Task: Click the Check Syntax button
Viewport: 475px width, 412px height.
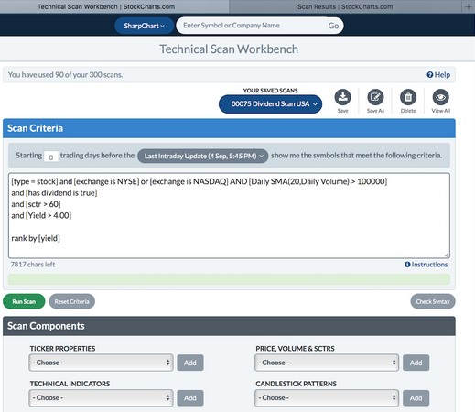Action: click(x=433, y=301)
